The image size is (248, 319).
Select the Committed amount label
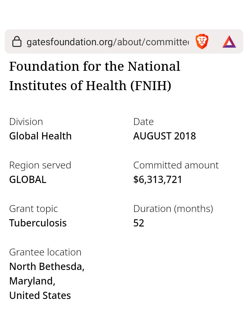176,165
